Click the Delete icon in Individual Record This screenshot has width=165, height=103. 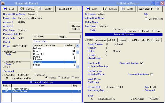coord(123,9)
